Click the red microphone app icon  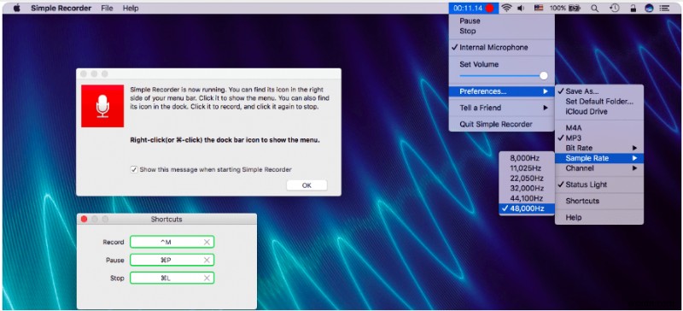pyautogui.click(x=102, y=106)
